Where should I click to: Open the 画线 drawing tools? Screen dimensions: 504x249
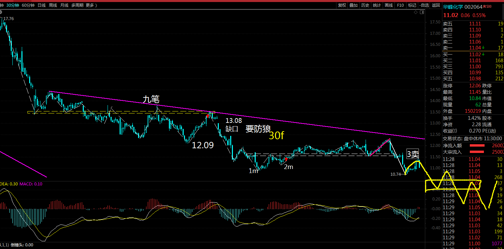389,5
